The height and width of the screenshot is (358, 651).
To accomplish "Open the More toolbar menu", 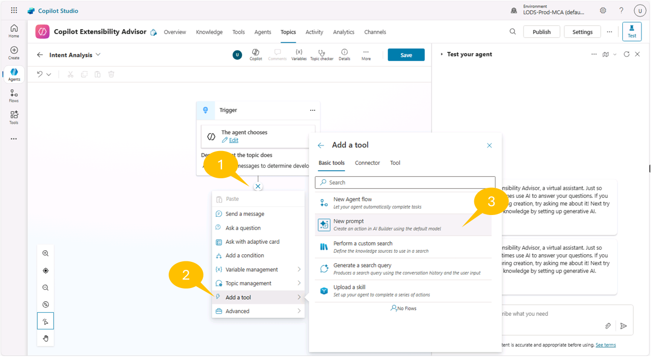I will point(366,55).
